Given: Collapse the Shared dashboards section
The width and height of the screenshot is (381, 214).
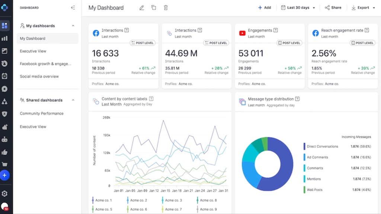Looking at the screenshot, I should pos(73,100).
